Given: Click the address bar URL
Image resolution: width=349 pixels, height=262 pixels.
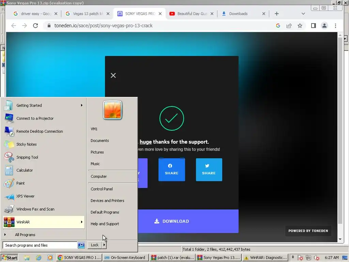Looking at the screenshot, I should coord(103,26).
